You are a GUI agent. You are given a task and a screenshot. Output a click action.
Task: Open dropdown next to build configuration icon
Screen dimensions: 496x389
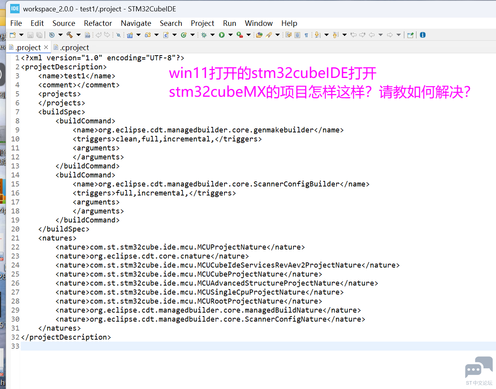[60, 35]
